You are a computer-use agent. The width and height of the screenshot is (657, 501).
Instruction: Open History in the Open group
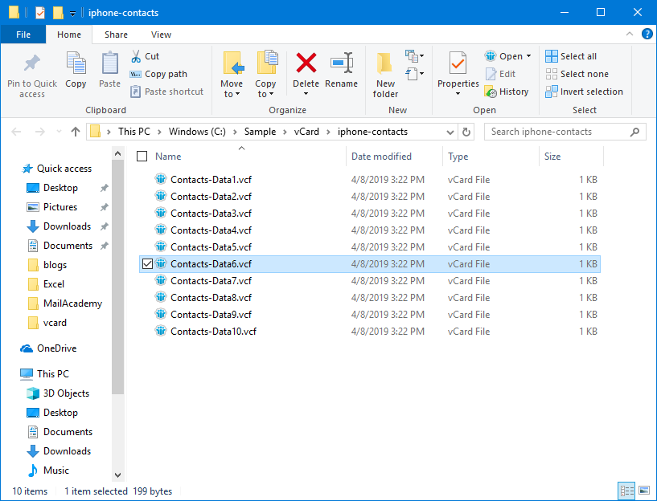(507, 92)
